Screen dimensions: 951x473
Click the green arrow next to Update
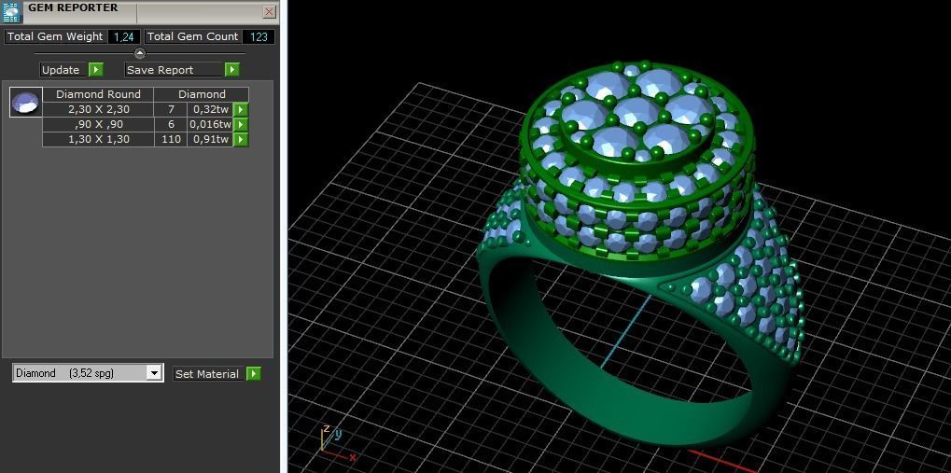click(96, 70)
